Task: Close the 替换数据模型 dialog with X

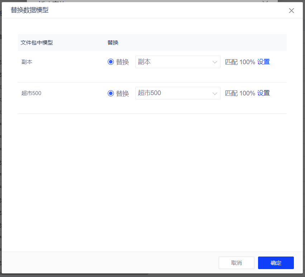Action: point(291,10)
